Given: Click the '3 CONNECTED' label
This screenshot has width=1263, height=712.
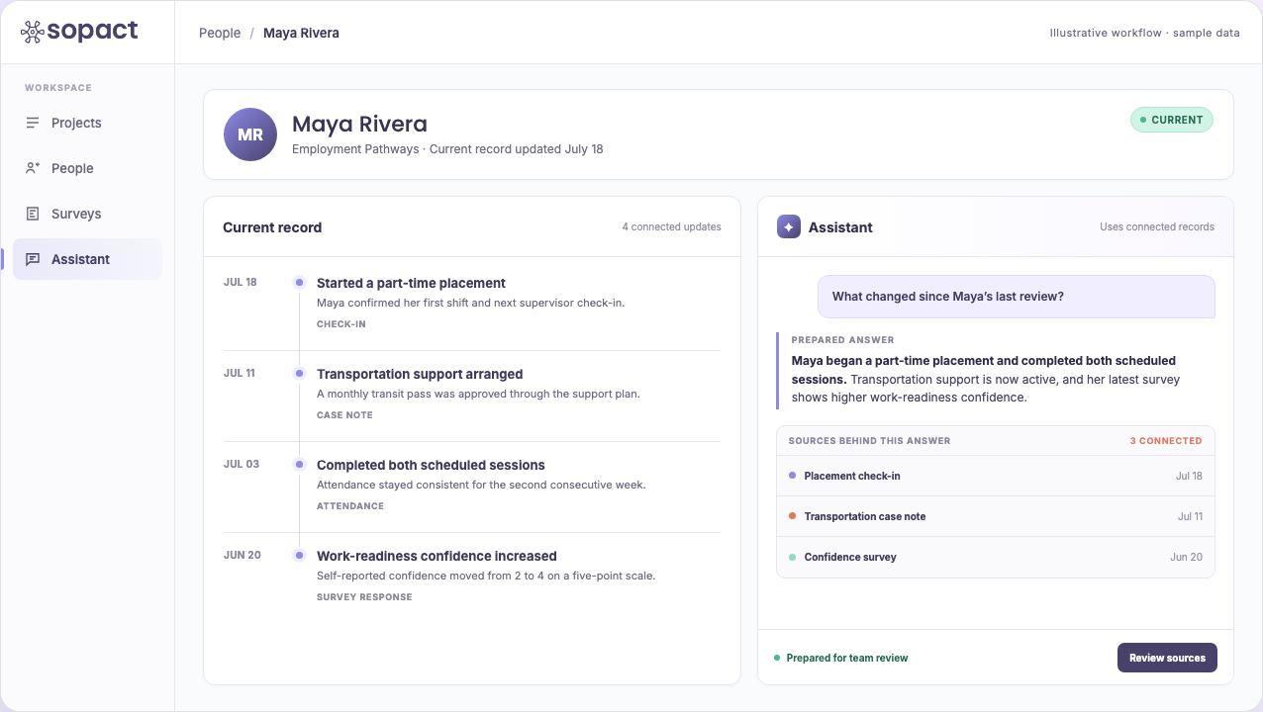Looking at the screenshot, I should (x=1166, y=441).
